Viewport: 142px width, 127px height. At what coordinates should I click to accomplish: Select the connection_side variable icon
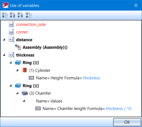(11, 24)
